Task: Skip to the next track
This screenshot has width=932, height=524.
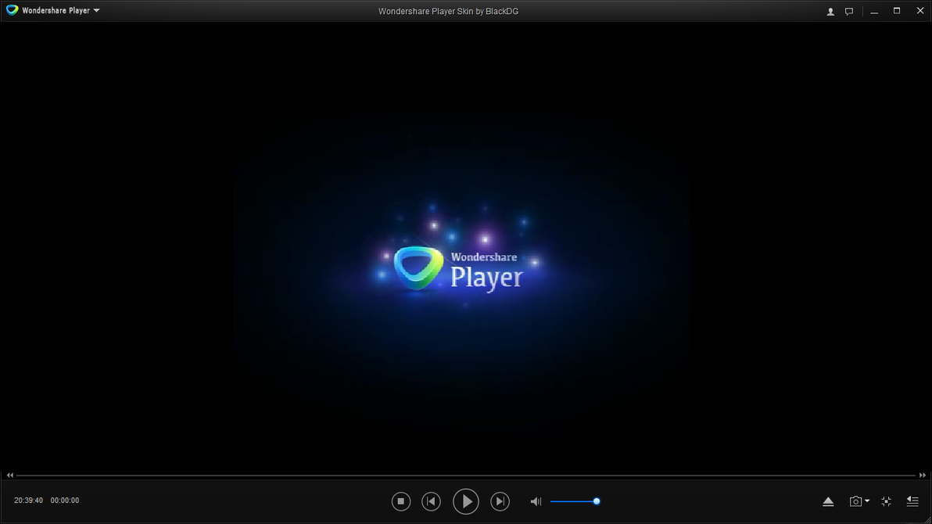Action: [x=500, y=501]
